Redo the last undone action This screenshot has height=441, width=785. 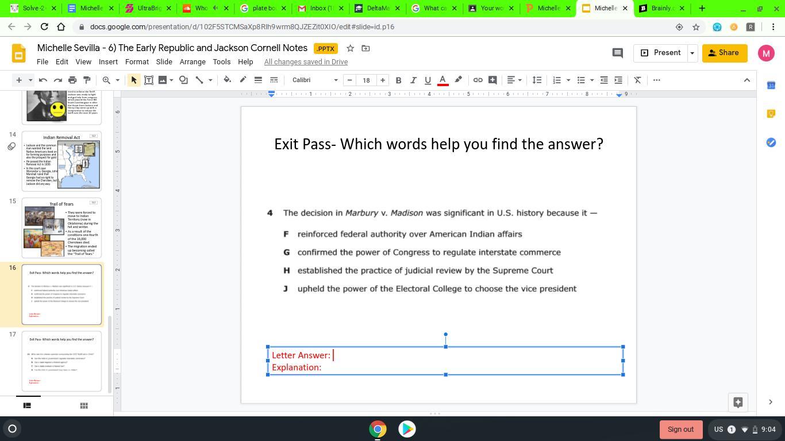click(57, 80)
